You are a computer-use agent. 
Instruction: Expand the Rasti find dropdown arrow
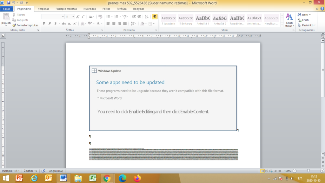click(310, 15)
